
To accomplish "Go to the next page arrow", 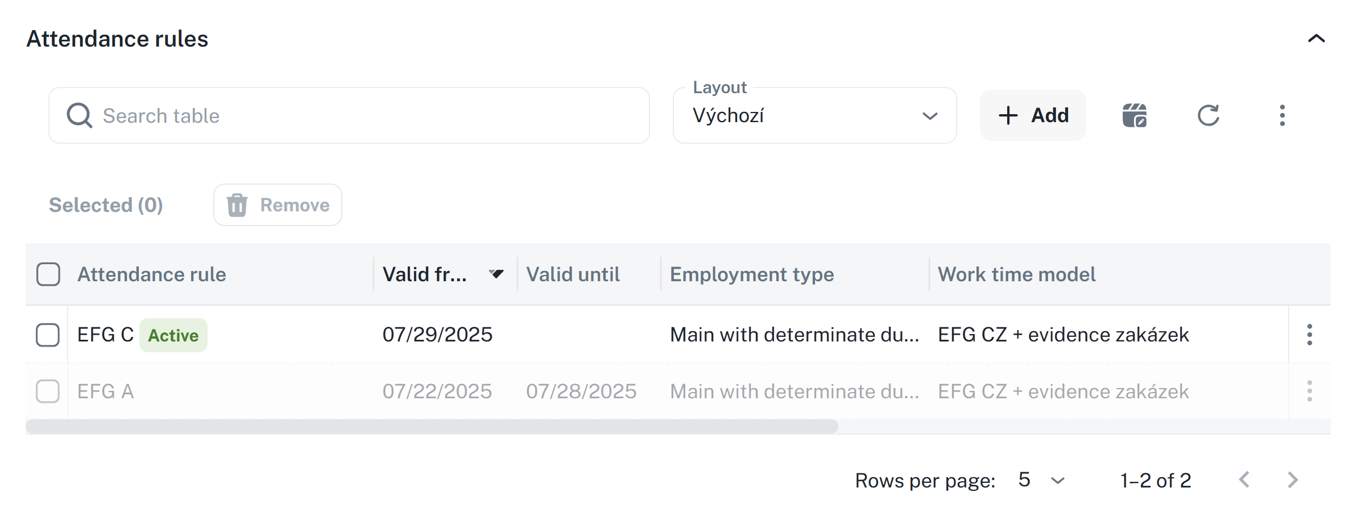I will pyautogui.click(x=1293, y=480).
